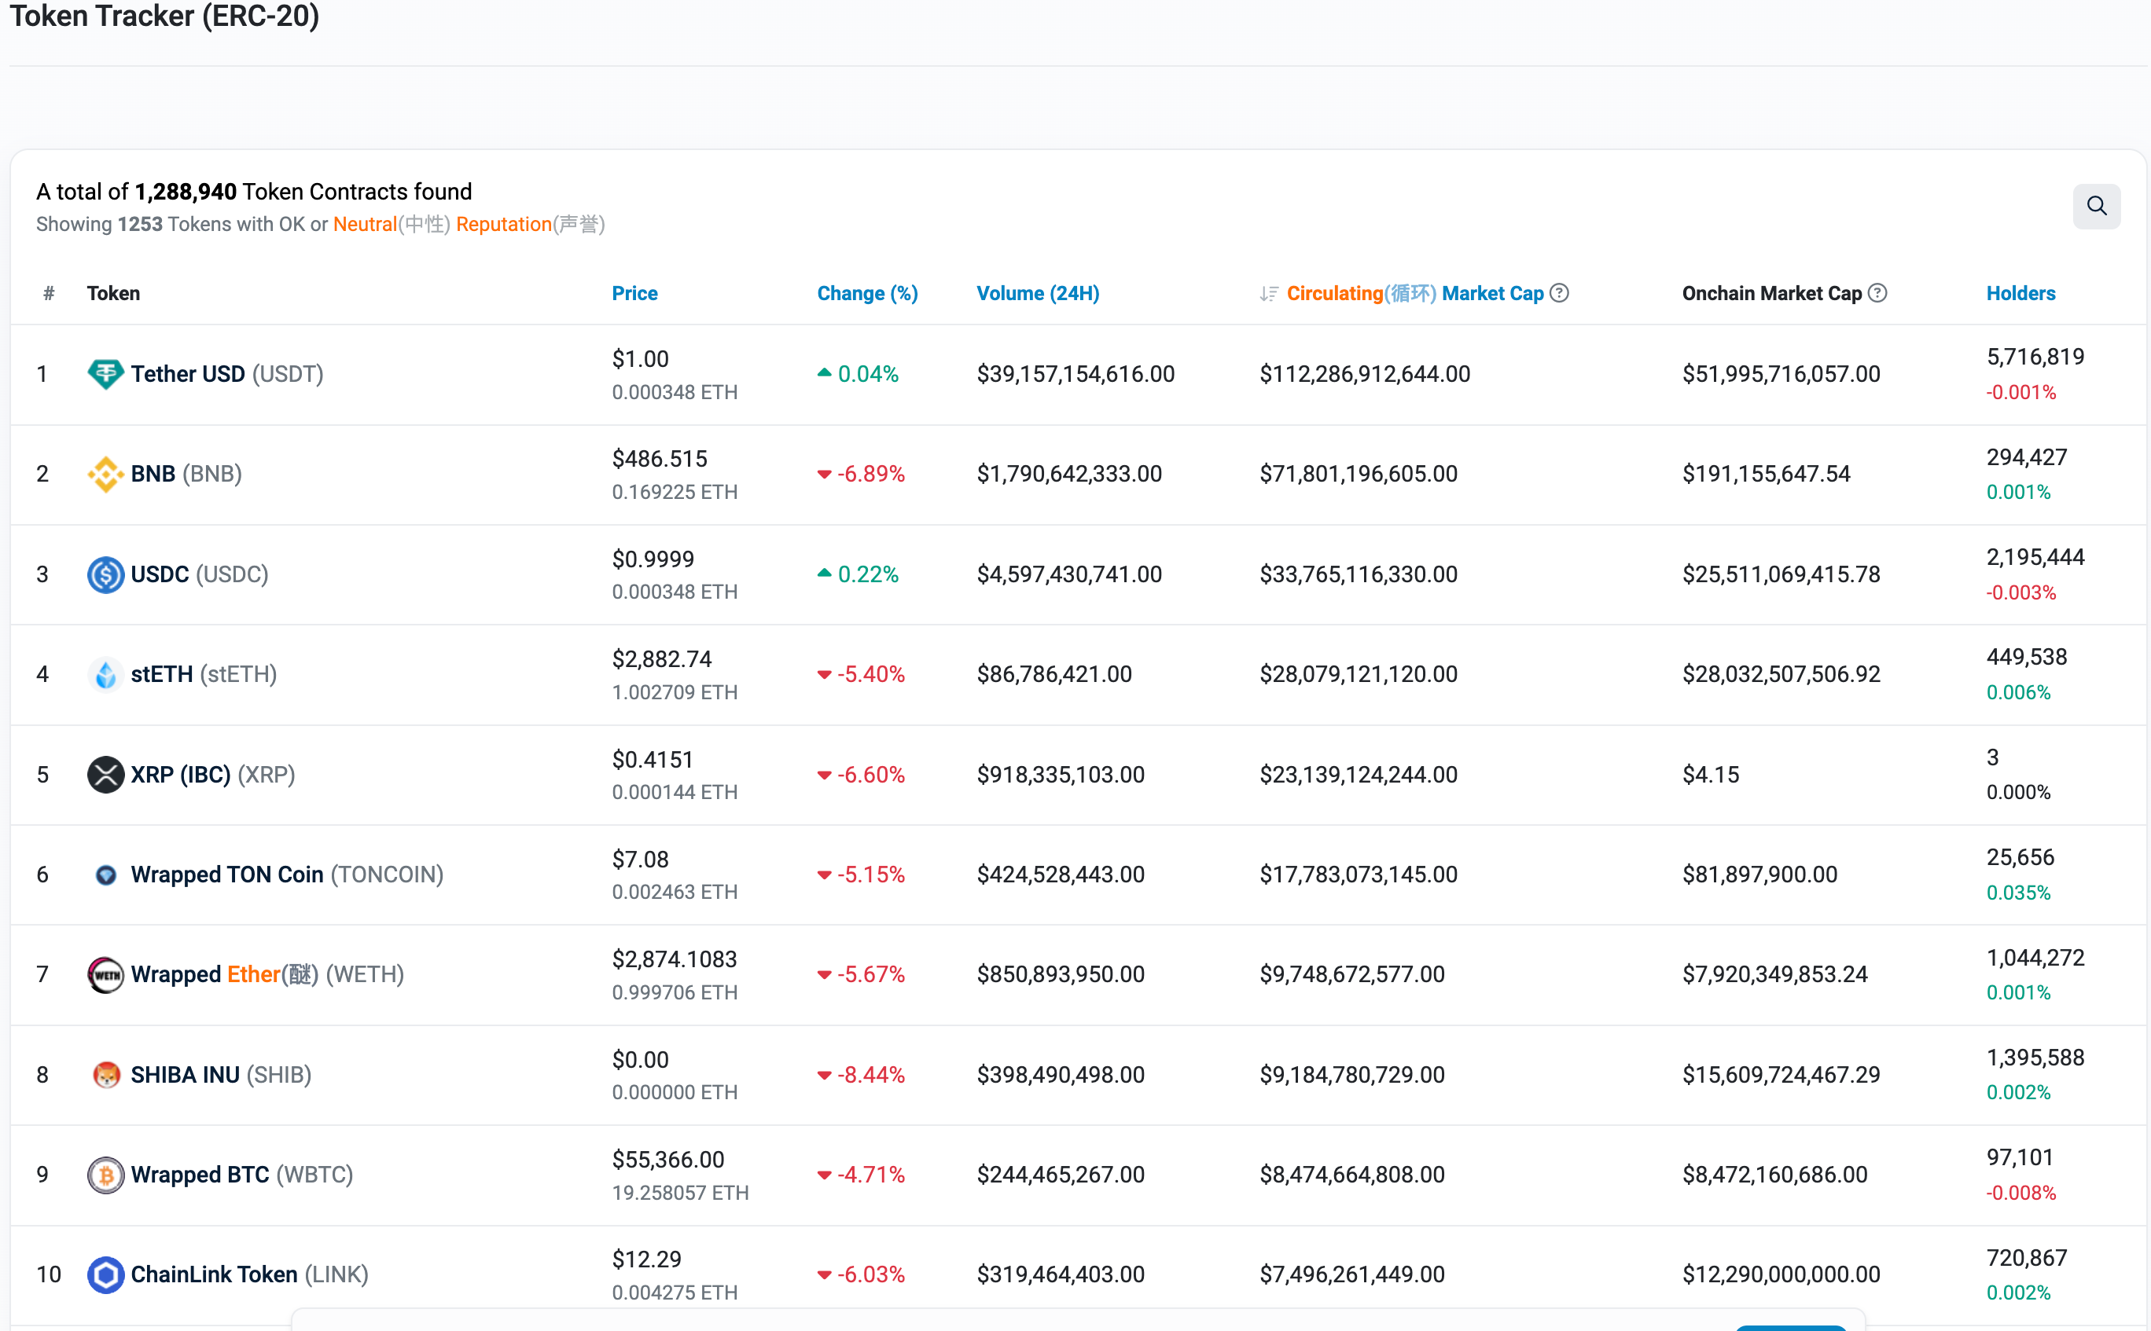This screenshot has height=1331, width=2151.
Task: Sort by Circulating Market Cap header
Action: pyautogui.click(x=1414, y=294)
